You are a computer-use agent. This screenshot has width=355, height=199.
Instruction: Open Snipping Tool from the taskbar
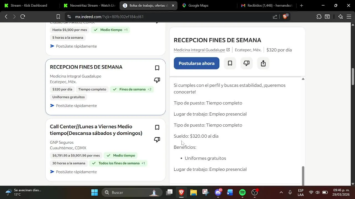pyautogui.click(x=205, y=192)
